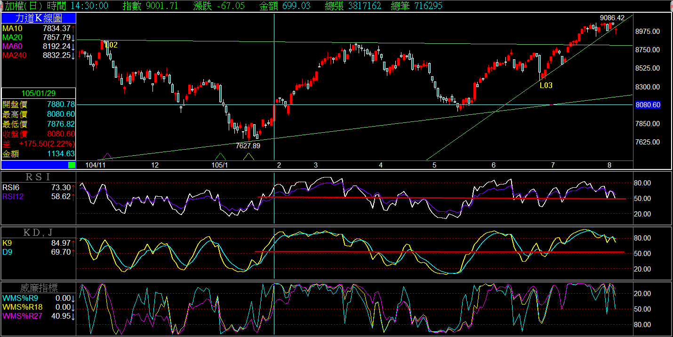This screenshot has height=337, width=673.
Task: Click the 9086.42 high price label
Action: click(612, 18)
